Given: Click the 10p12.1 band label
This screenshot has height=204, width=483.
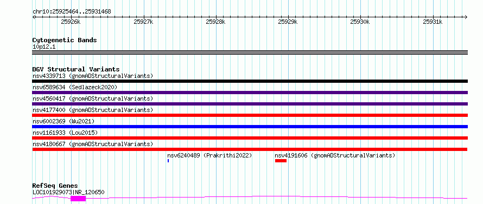Looking at the screenshot, I should click(44, 47).
